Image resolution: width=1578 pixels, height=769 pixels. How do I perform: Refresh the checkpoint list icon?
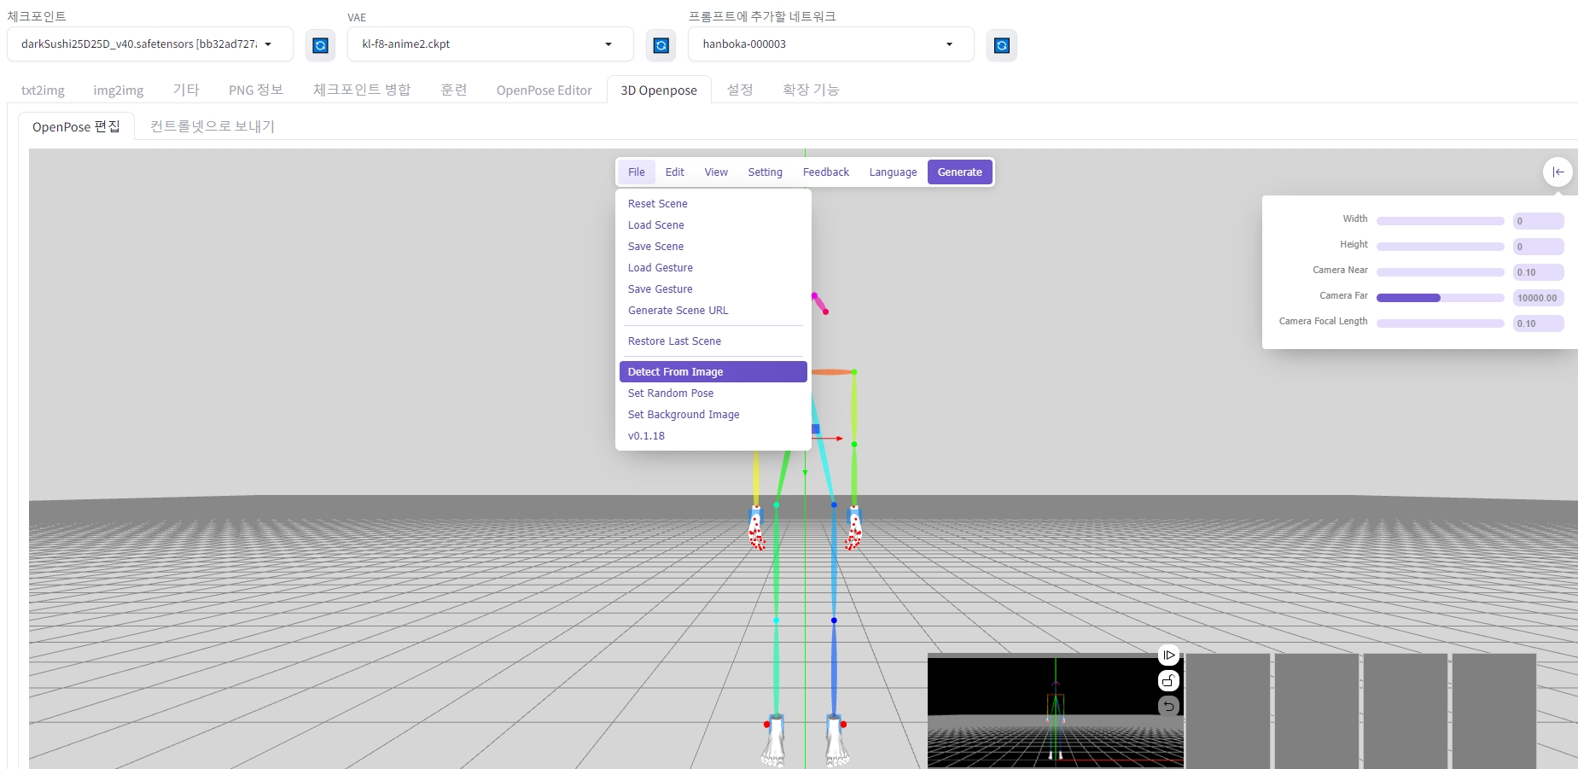point(320,45)
